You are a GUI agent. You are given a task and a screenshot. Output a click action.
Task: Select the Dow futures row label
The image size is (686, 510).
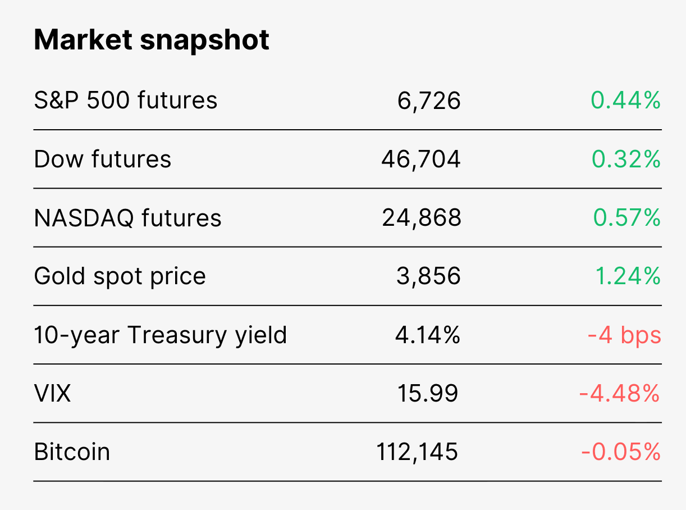tap(103, 159)
